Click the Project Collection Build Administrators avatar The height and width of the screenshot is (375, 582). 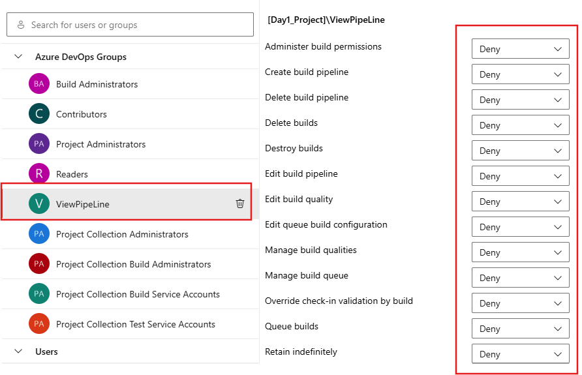tap(39, 263)
